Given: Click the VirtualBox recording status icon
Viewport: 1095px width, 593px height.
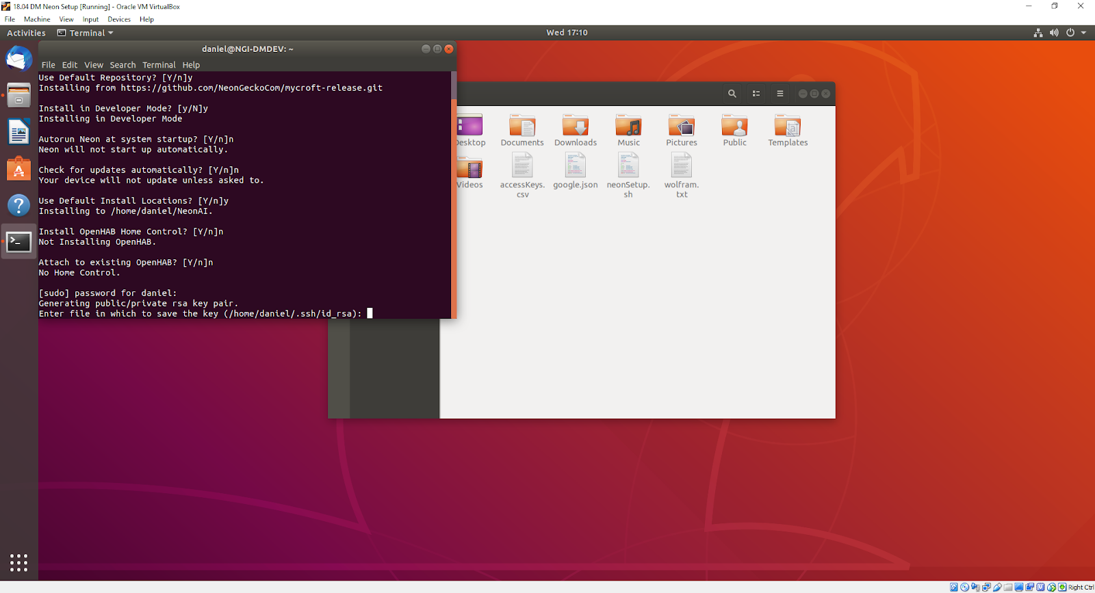Looking at the screenshot, I should click(x=1029, y=587).
